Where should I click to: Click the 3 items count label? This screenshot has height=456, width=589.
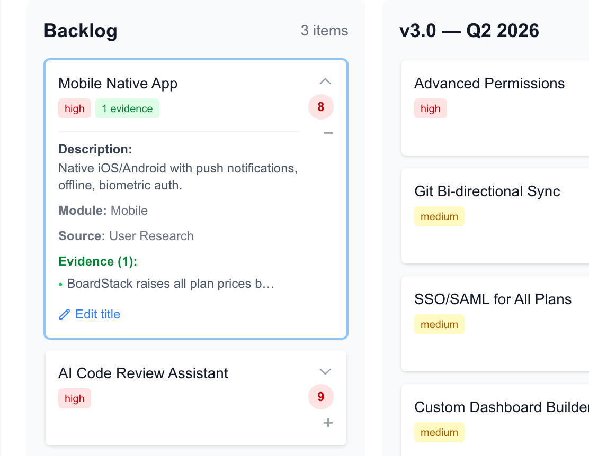click(325, 31)
